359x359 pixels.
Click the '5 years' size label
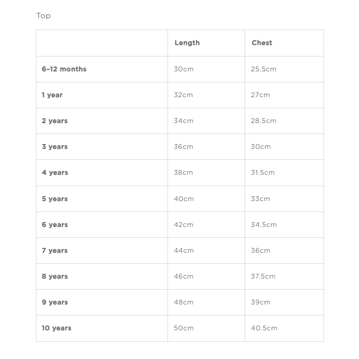click(x=55, y=199)
